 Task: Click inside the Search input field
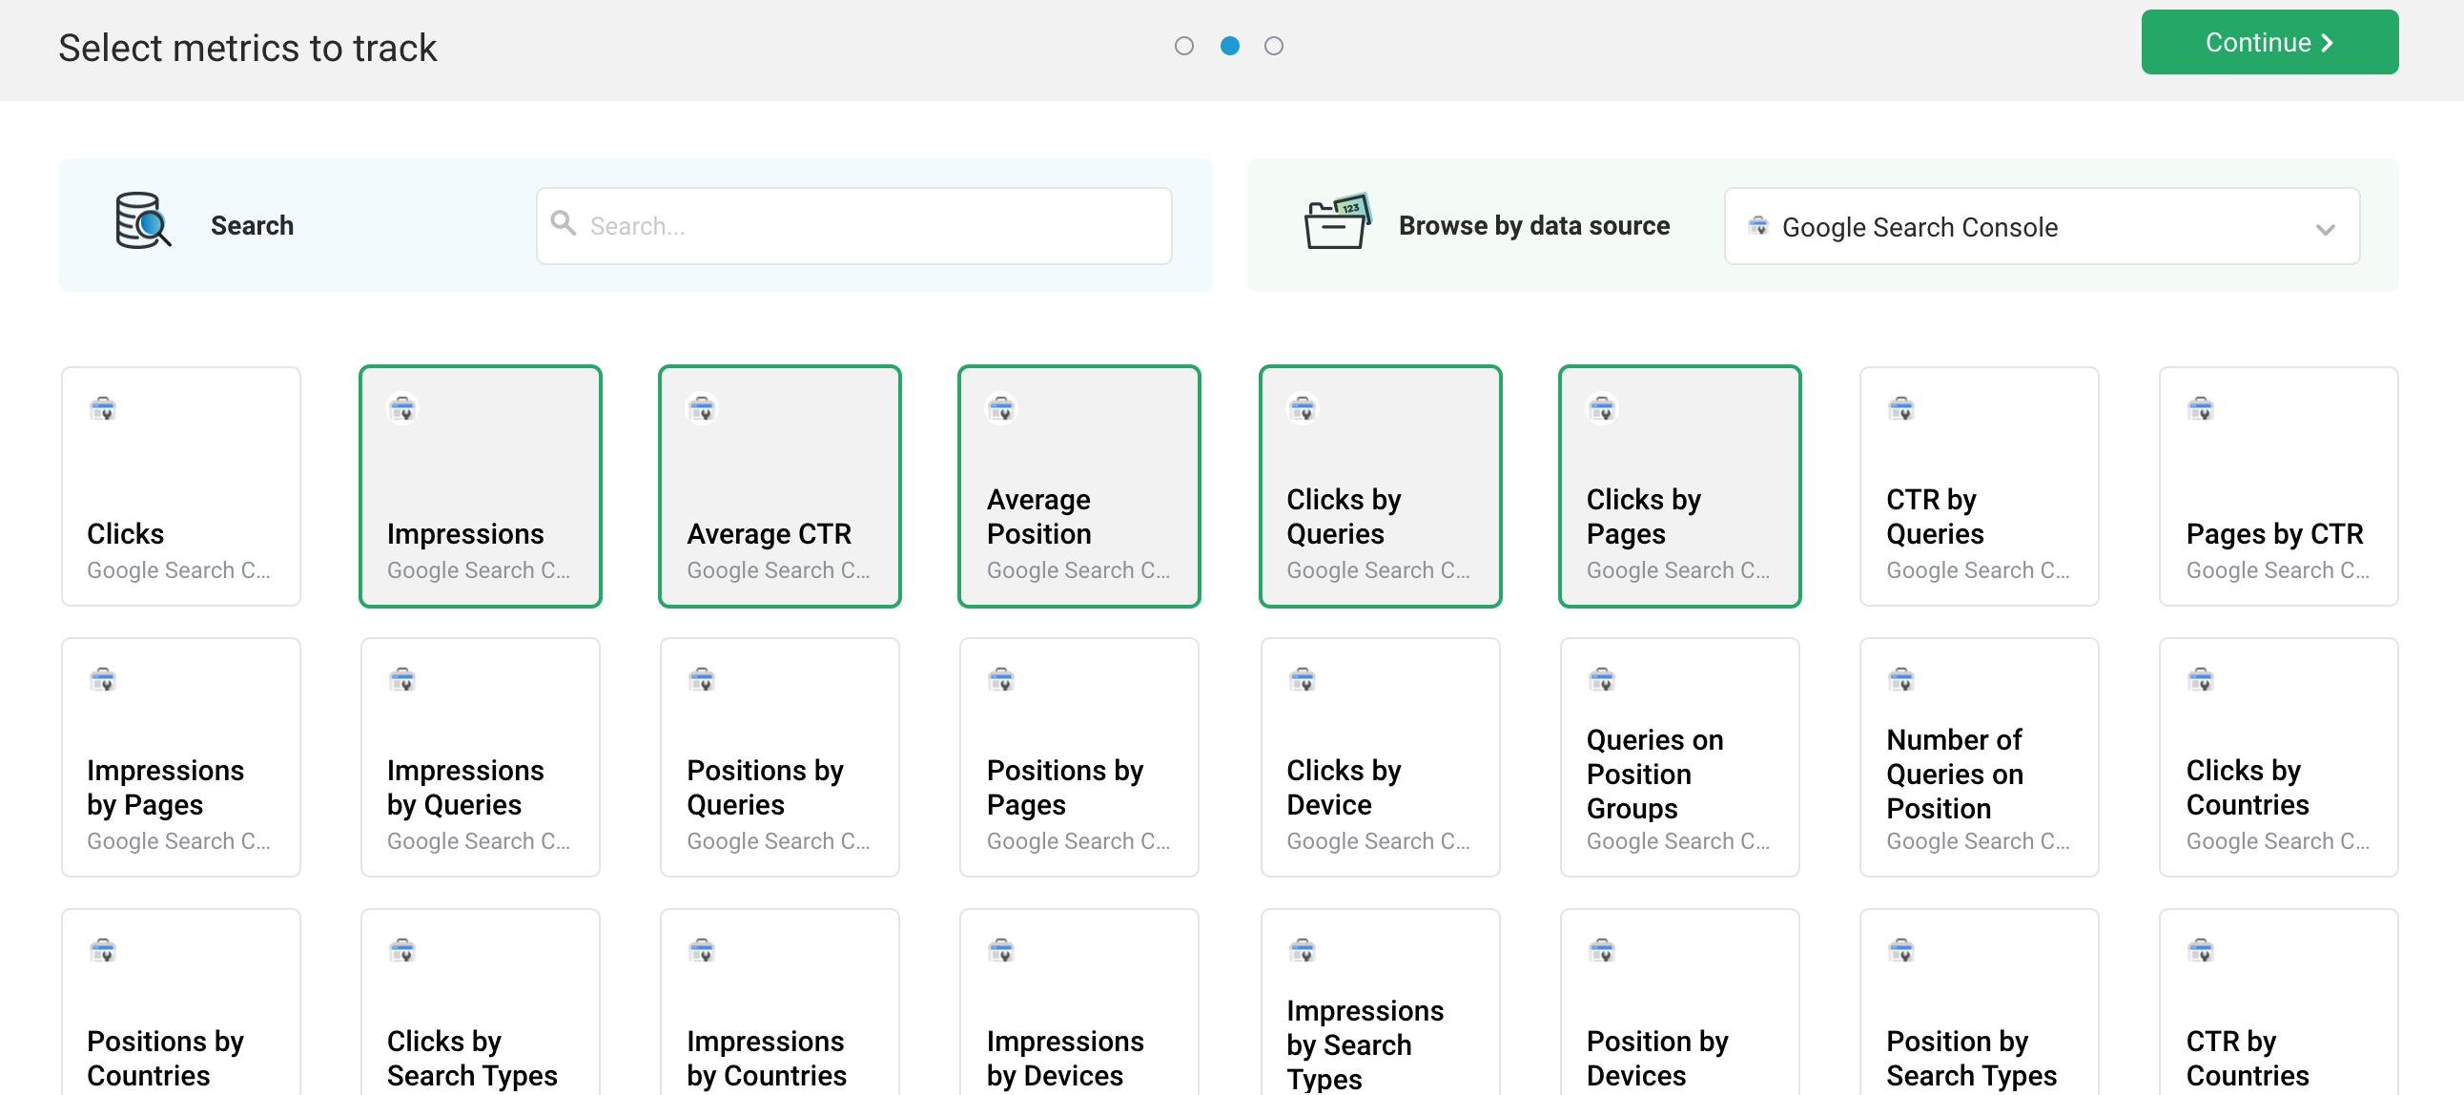[x=853, y=224]
